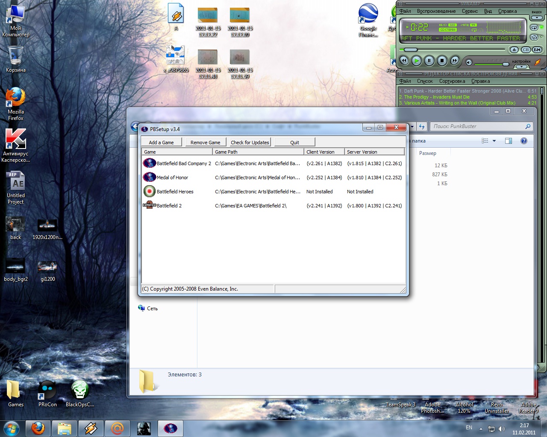The height and width of the screenshot is (437, 547).
Task: Click the soldier game icon in taskbar
Action: coord(144,428)
